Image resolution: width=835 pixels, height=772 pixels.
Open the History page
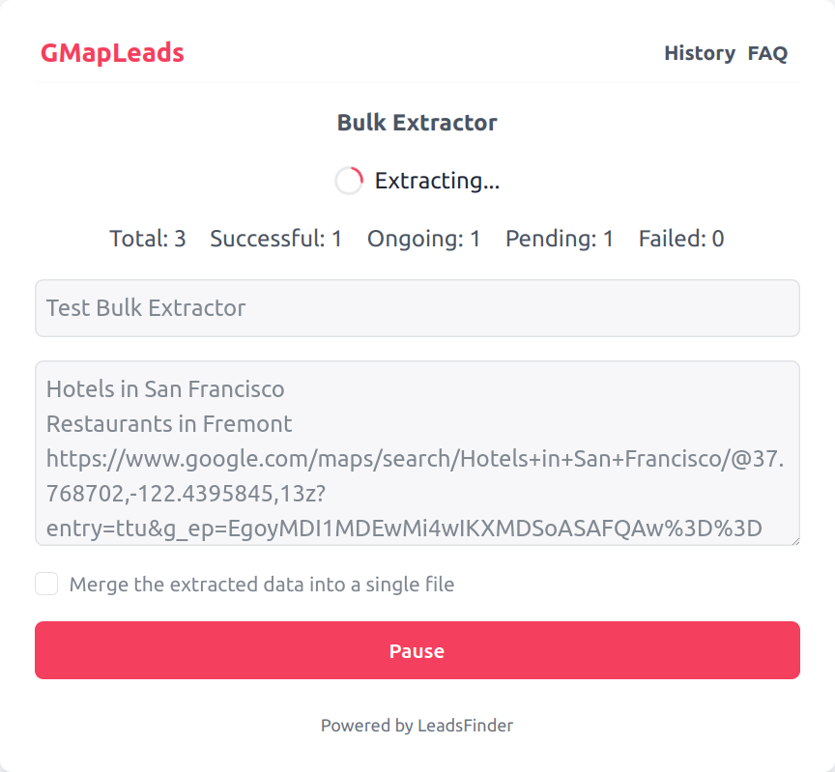700,53
